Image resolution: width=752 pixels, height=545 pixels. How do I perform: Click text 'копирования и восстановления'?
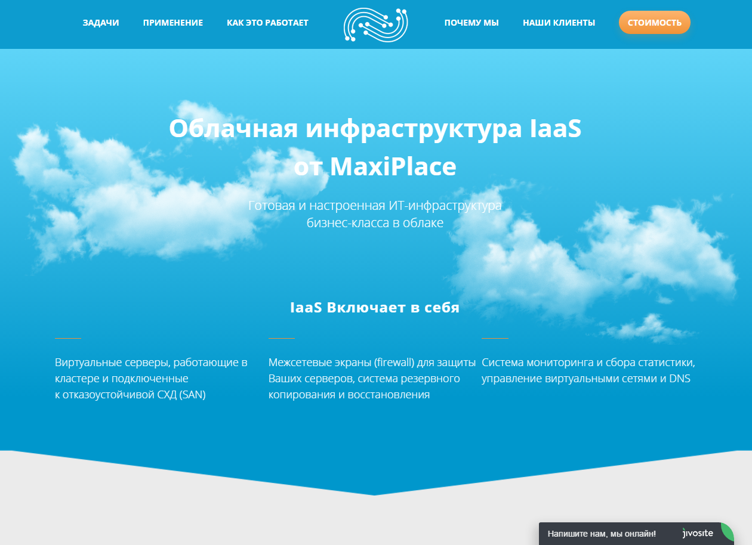coord(349,395)
